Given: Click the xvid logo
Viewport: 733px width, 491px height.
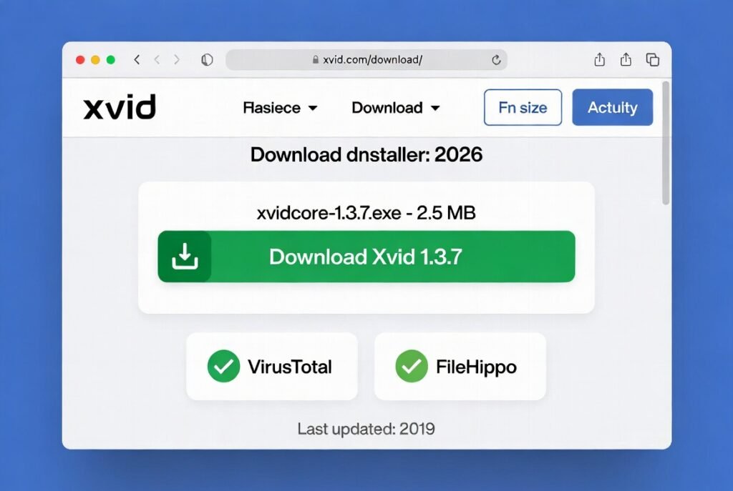Looking at the screenshot, I should [119, 107].
